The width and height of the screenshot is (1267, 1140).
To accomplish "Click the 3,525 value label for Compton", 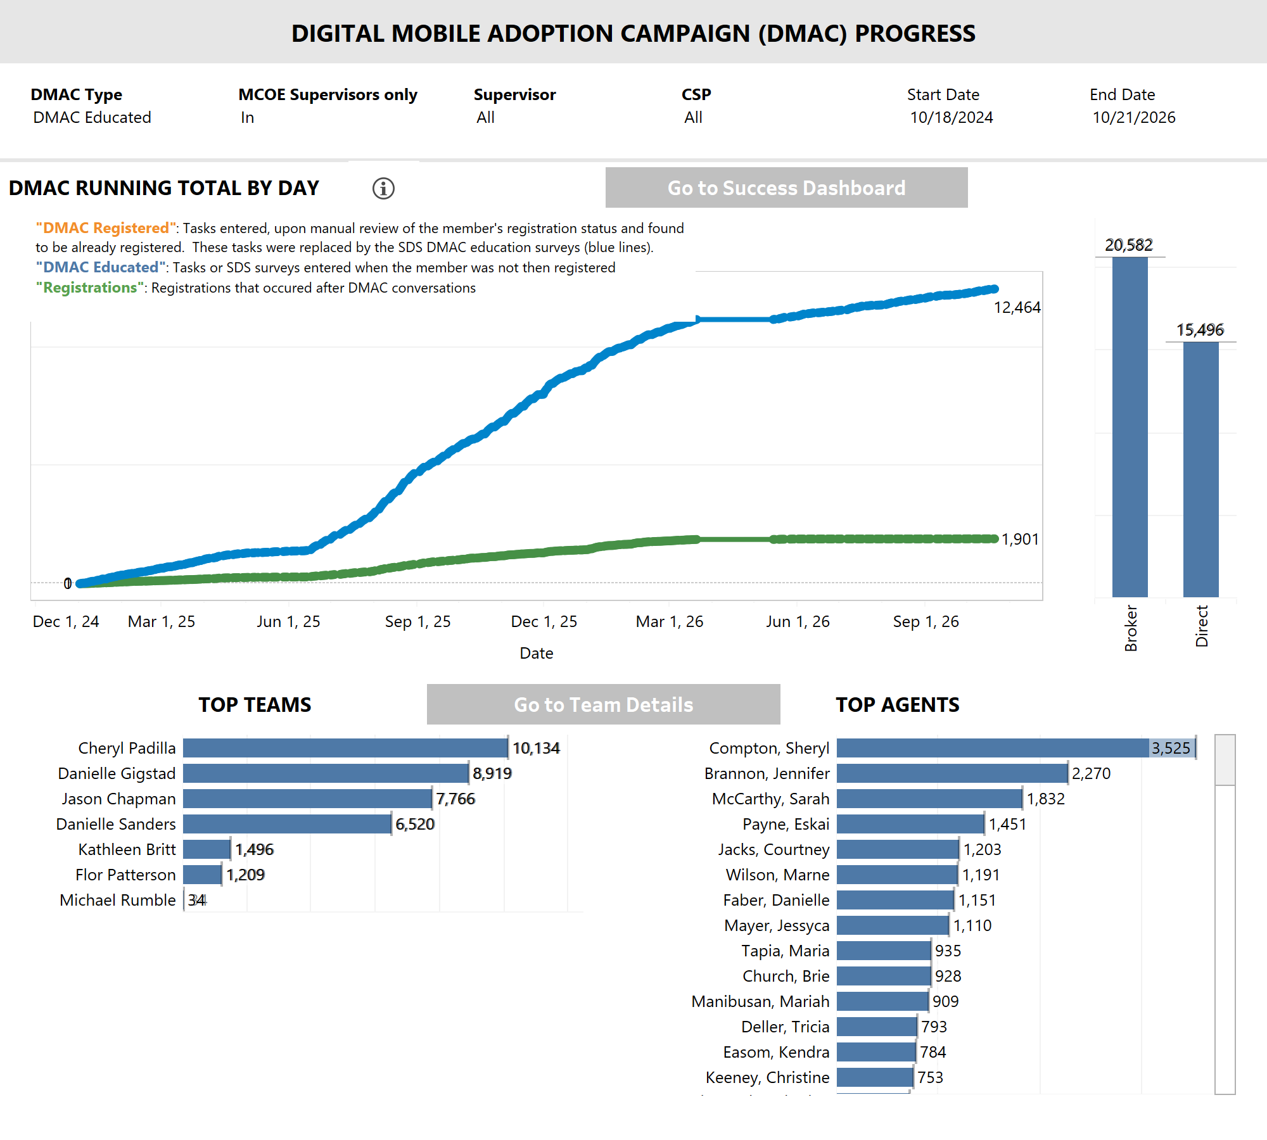I will (x=1171, y=748).
